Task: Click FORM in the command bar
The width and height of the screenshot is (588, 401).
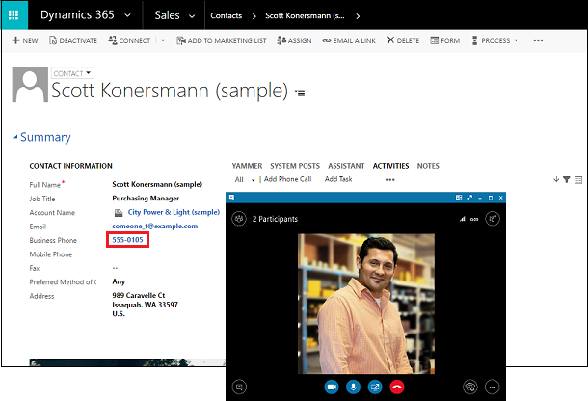Action: coord(445,40)
